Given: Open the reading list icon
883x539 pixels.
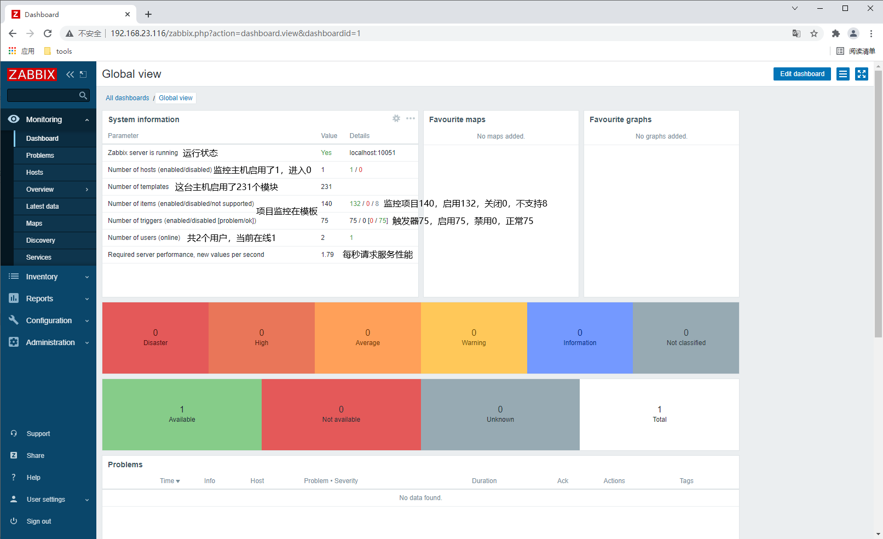Looking at the screenshot, I should point(840,51).
